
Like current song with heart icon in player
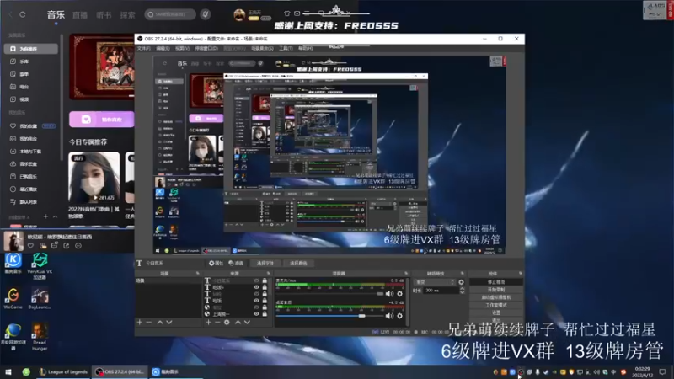[x=30, y=246]
